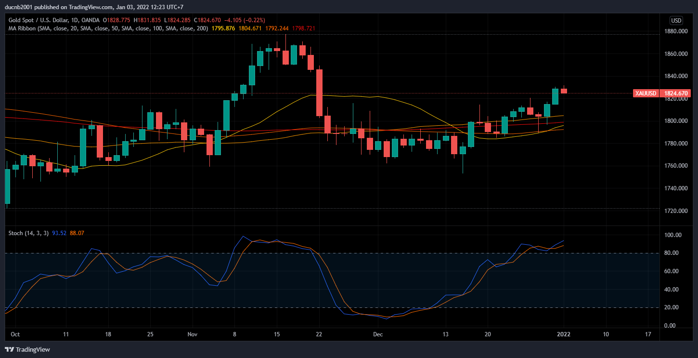
Task: Click the 1780.000 price axis label
Action: tap(676, 144)
